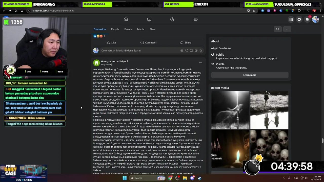Share the post
This screenshot has width=324, height=182.
click(185, 42)
